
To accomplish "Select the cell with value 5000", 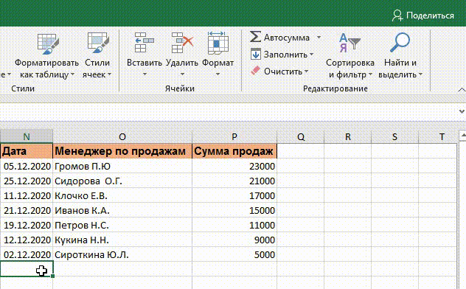I will [x=234, y=254].
